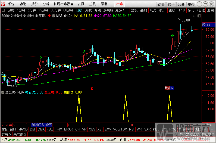Open the 分析 menu
216x143 pixels.
(46, 4)
